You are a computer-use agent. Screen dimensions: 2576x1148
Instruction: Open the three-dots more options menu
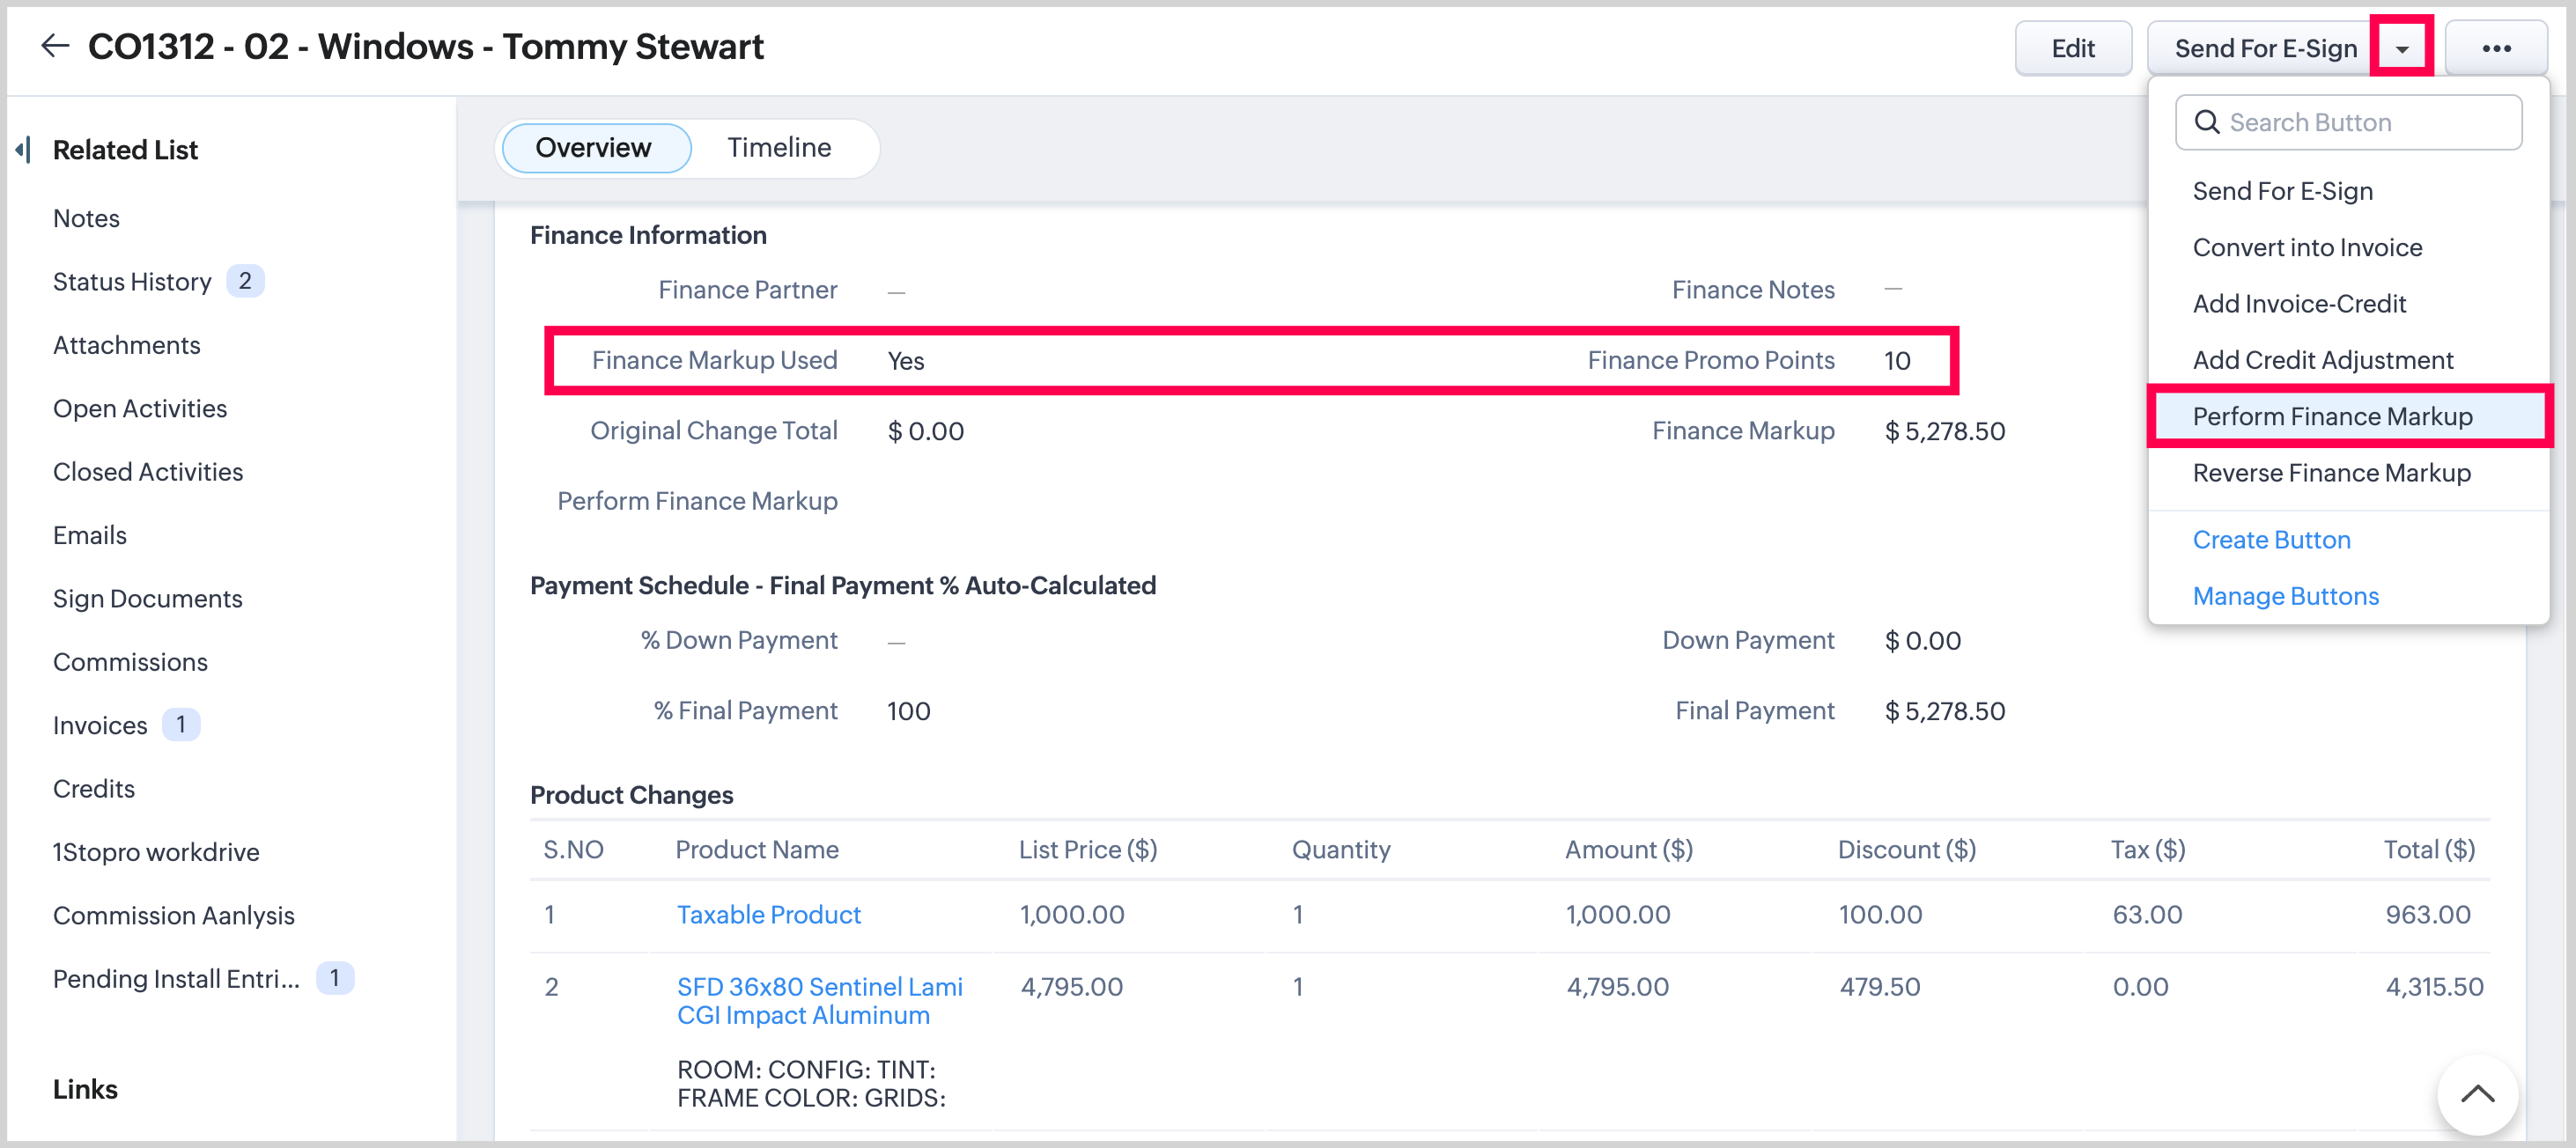coord(2495,48)
